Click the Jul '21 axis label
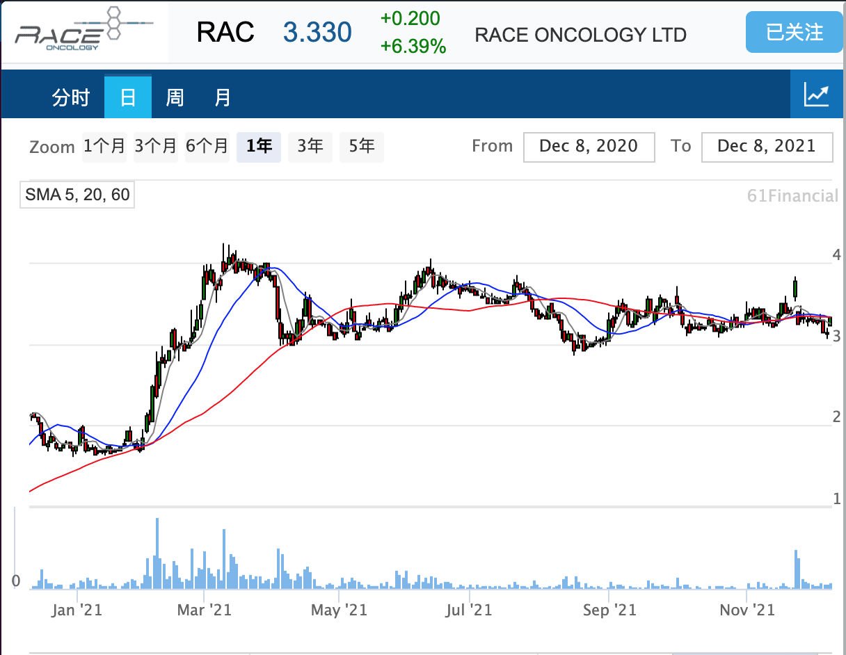The width and height of the screenshot is (846, 655). pos(469,610)
